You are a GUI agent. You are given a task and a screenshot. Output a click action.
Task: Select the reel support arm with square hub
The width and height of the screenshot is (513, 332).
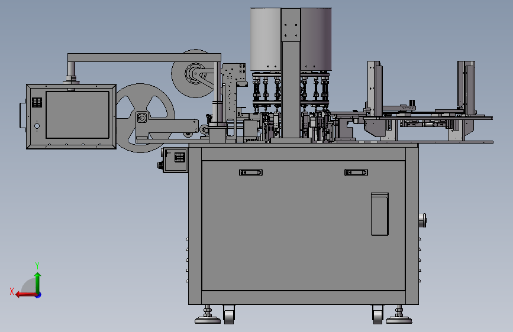click(x=167, y=126)
